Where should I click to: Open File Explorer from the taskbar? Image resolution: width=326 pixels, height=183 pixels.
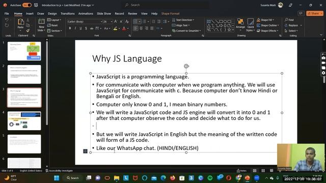tap(117, 178)
